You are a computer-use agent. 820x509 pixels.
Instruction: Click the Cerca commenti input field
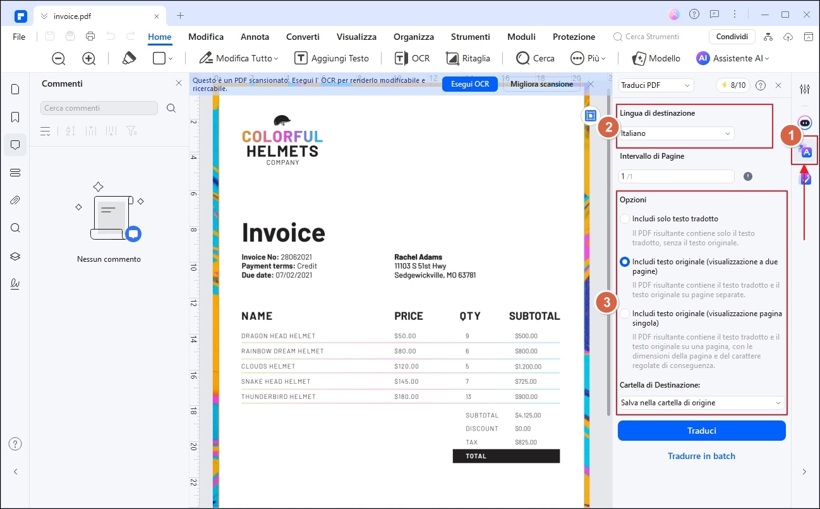99,108
